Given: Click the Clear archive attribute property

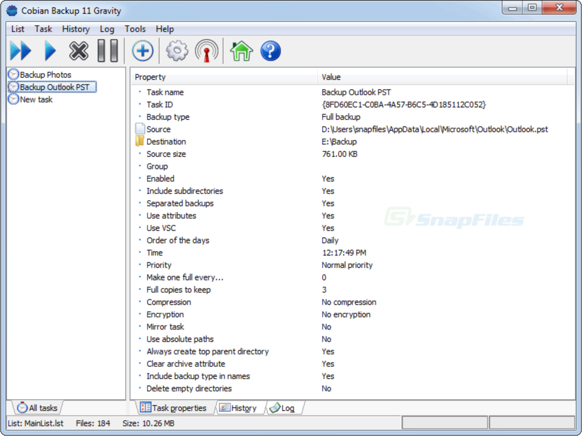Looking at the screenshot, I should click(186, 364).
